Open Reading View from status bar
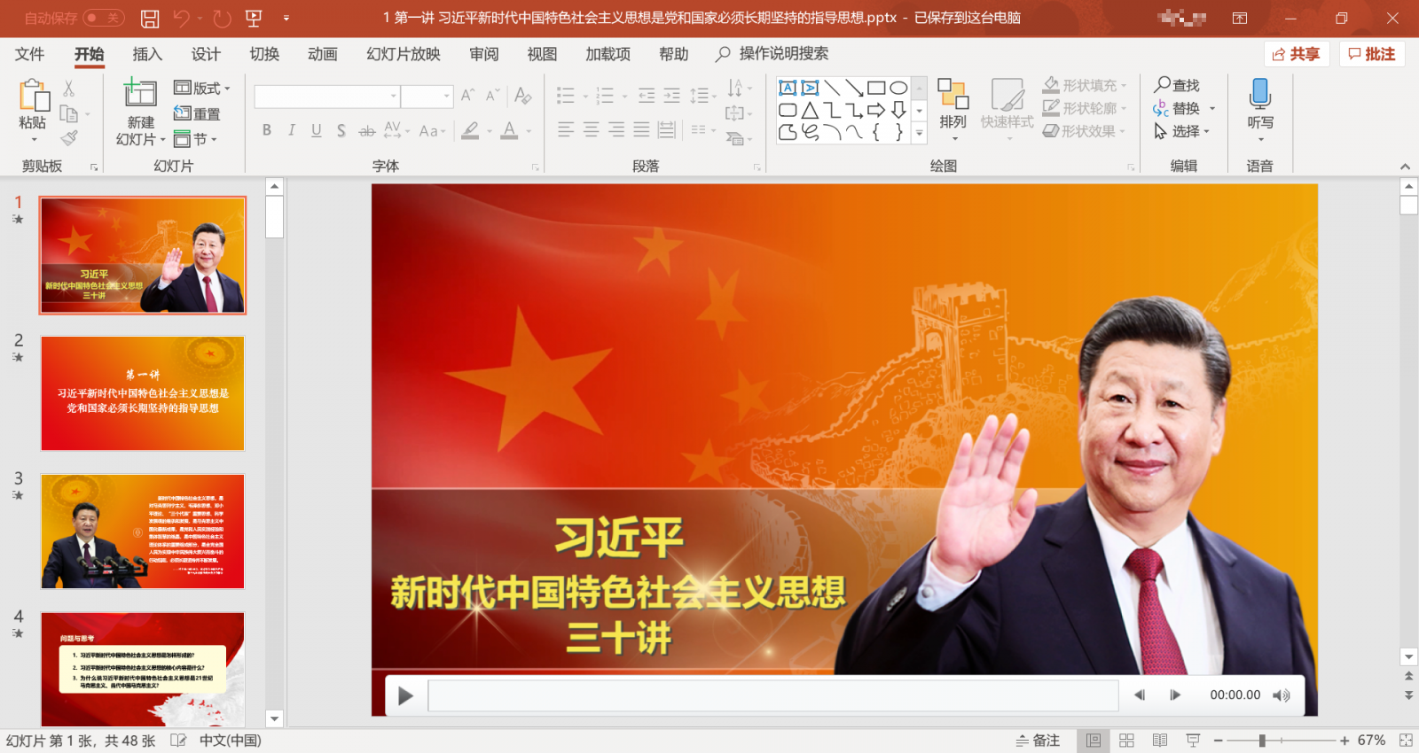 [1159, 741]
